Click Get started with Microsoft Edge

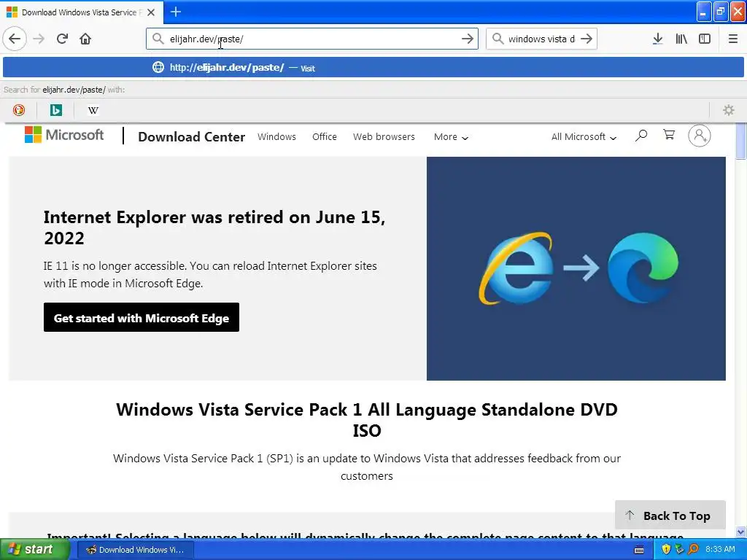[x=142, y=317]
